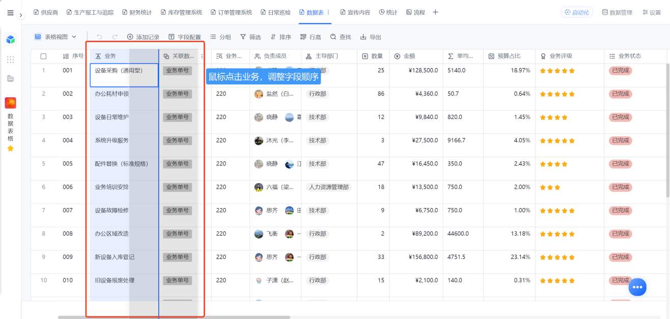Viewport: 670px width, 319px height.
Task: Click the 六福 member avatar in row 006
Action: 259,187
